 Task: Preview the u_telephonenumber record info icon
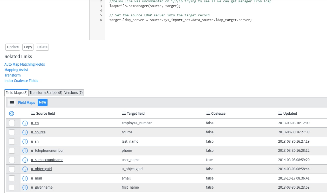pos(25,151)
